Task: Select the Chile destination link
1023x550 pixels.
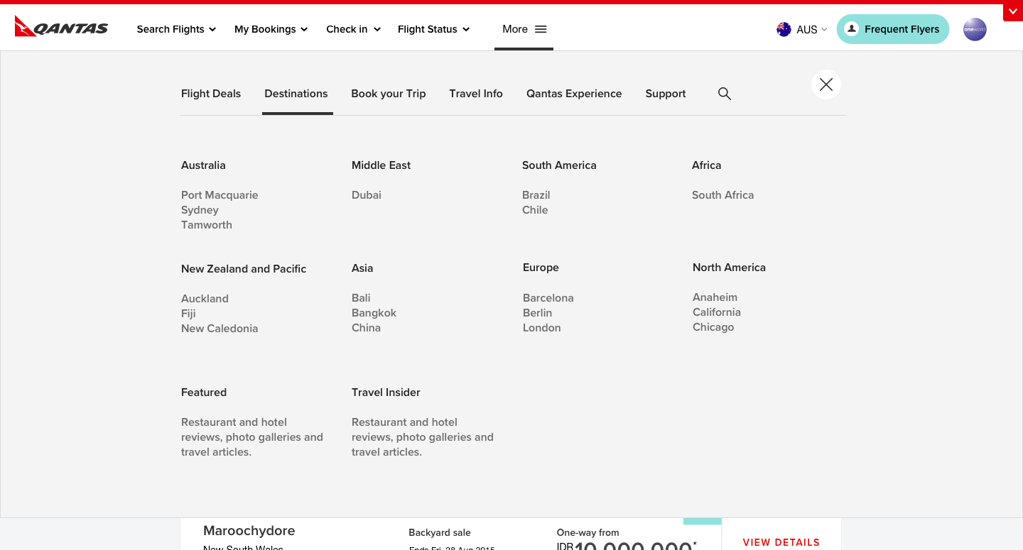Action: tap(535, 210)
